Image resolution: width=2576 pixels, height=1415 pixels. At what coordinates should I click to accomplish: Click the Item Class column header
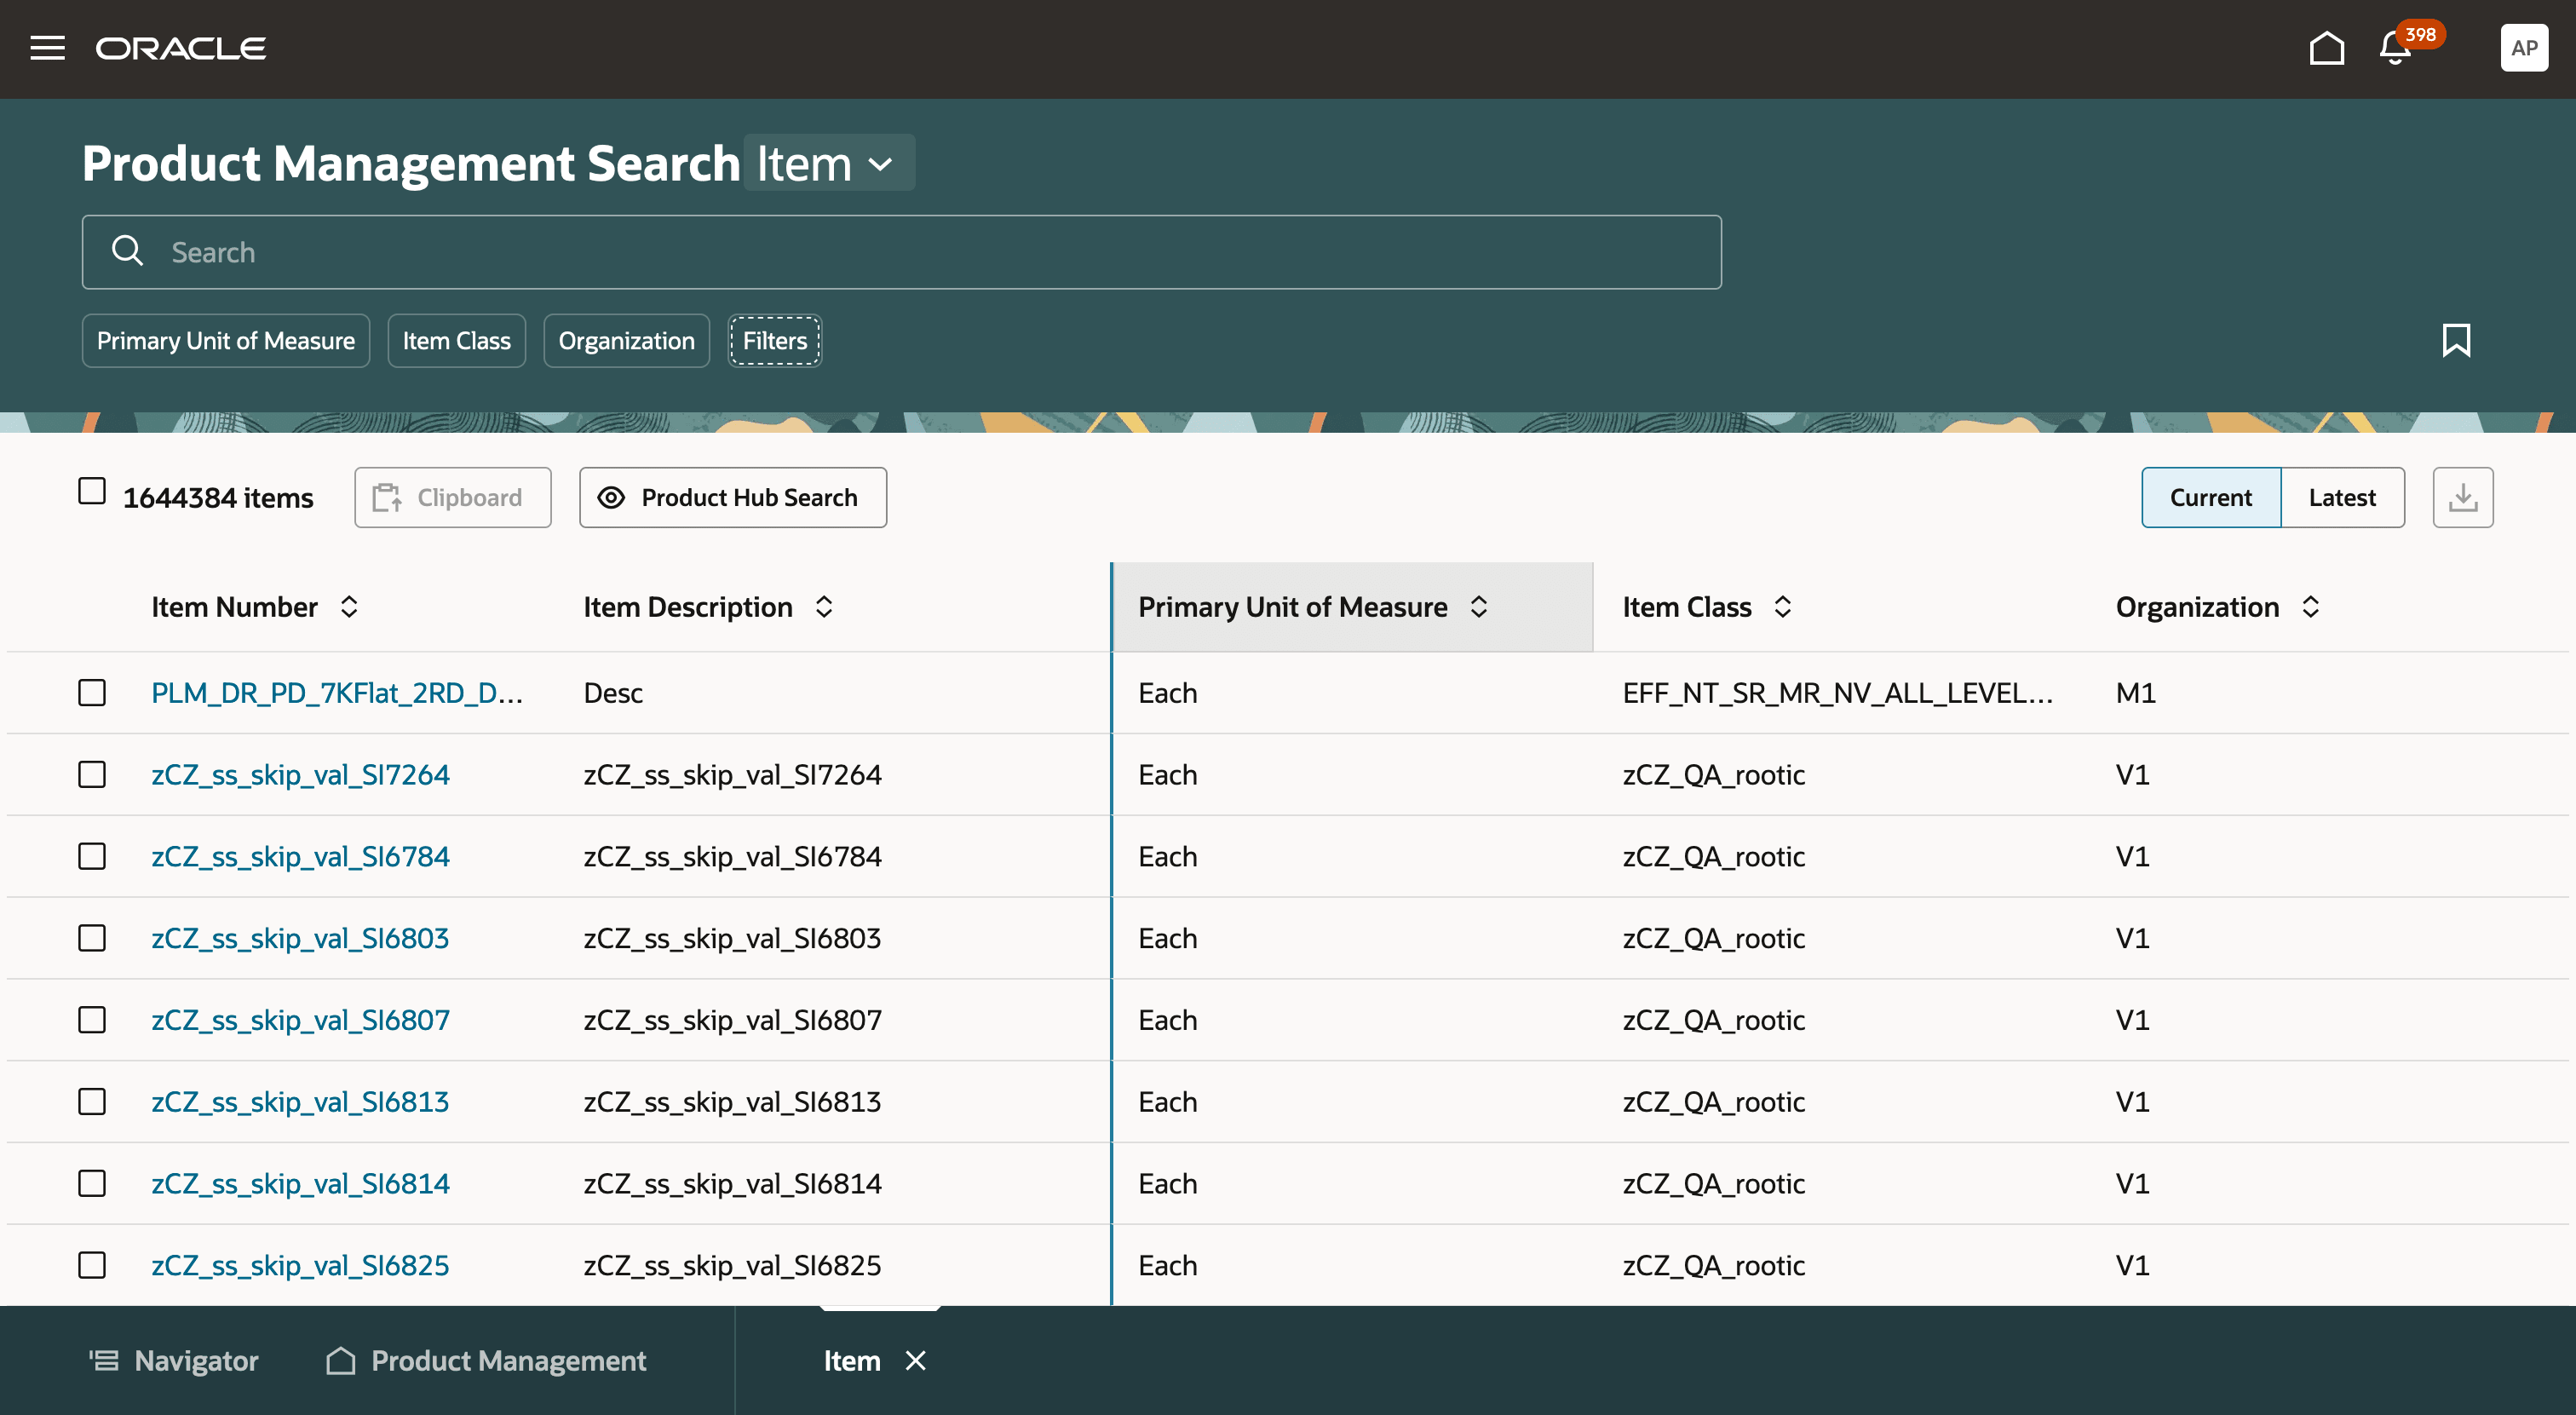pos(1686,607)
